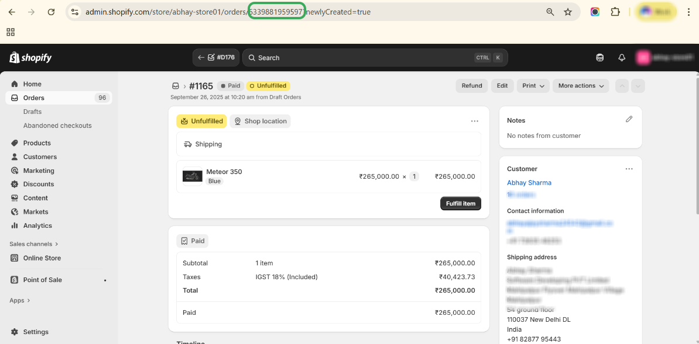The width and height of the screenshot is (699, 344).
Task: Go to previous order with up arrow
Action: tap(622, 86)
